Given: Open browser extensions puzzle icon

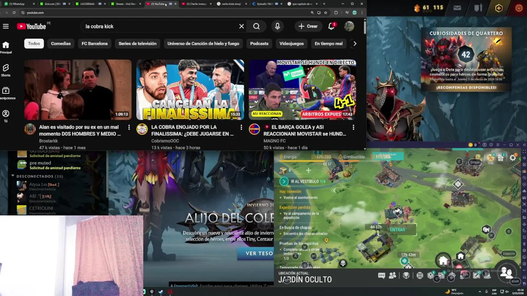Looking at the screenshot, I should point(336,13).
